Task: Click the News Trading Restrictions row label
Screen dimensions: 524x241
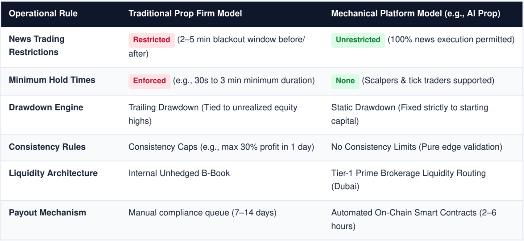Action: click(x=37, y=45)
